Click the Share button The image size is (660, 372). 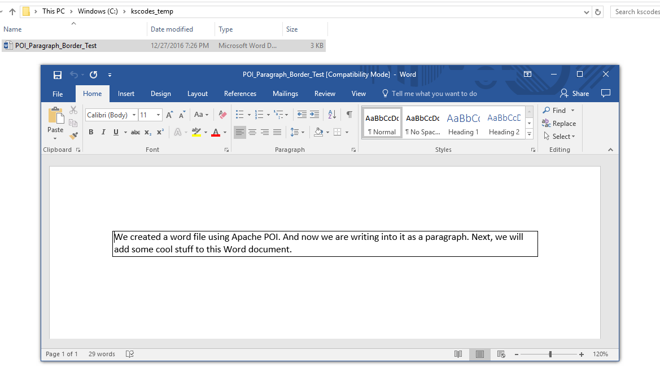(x=574, y=94)
